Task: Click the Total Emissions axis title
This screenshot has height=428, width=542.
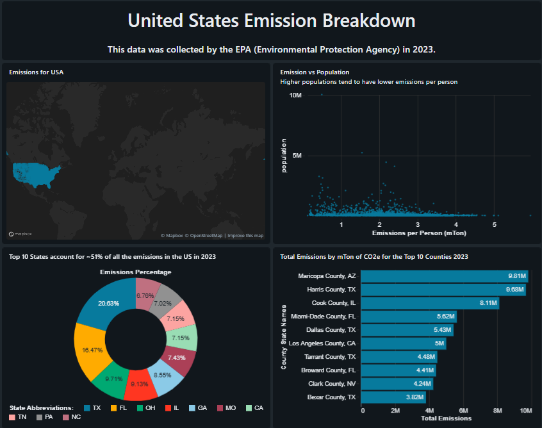Action: coord(446,418)
